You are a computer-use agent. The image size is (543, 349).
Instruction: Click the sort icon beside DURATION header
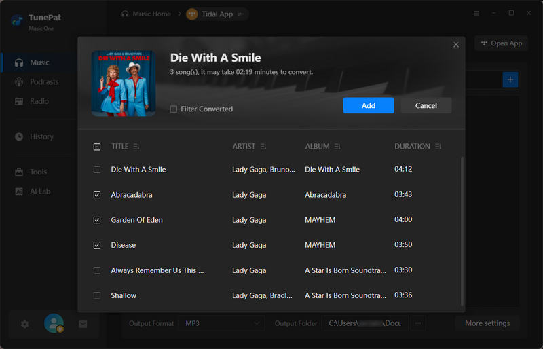438,147
